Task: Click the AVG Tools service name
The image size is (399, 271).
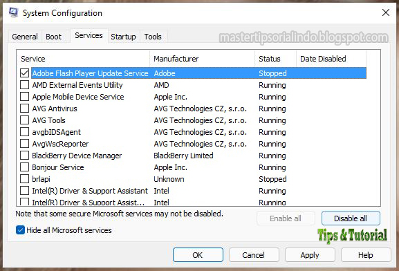Action: tap(48, 120)
